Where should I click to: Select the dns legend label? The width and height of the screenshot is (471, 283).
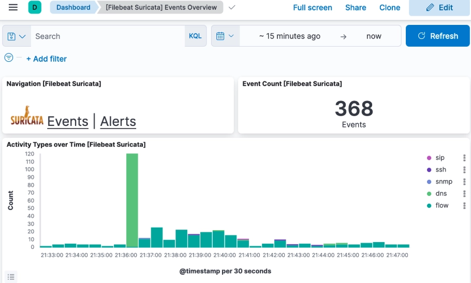441,194
